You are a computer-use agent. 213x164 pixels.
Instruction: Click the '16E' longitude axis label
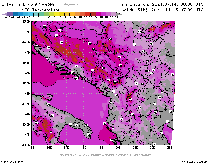coord(49,148)
